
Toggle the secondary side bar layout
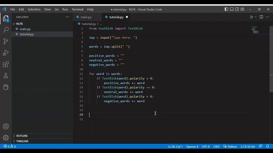click(x=237, y=9)
